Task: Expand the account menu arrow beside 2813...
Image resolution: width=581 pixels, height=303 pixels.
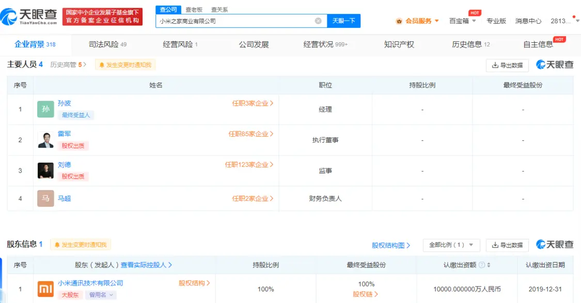Action: point(577,21)
